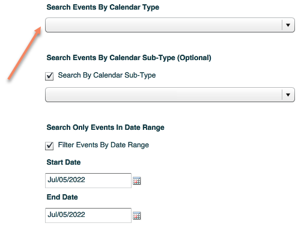Click the orange arrow annotation graphic
This screenshot has height=226, width=301.
pyautogui.click(x=25, y=53)
